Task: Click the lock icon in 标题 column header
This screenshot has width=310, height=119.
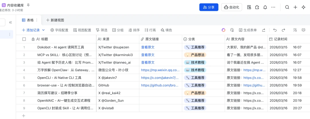Action: click(33, 39)
